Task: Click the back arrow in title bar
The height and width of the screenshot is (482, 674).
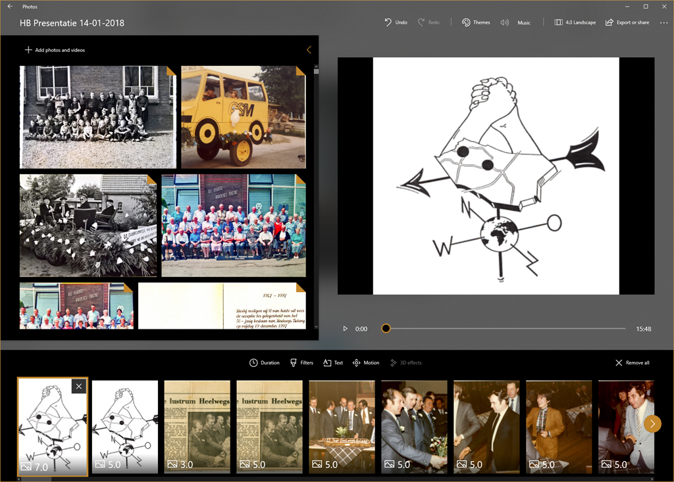Action: 10,7
